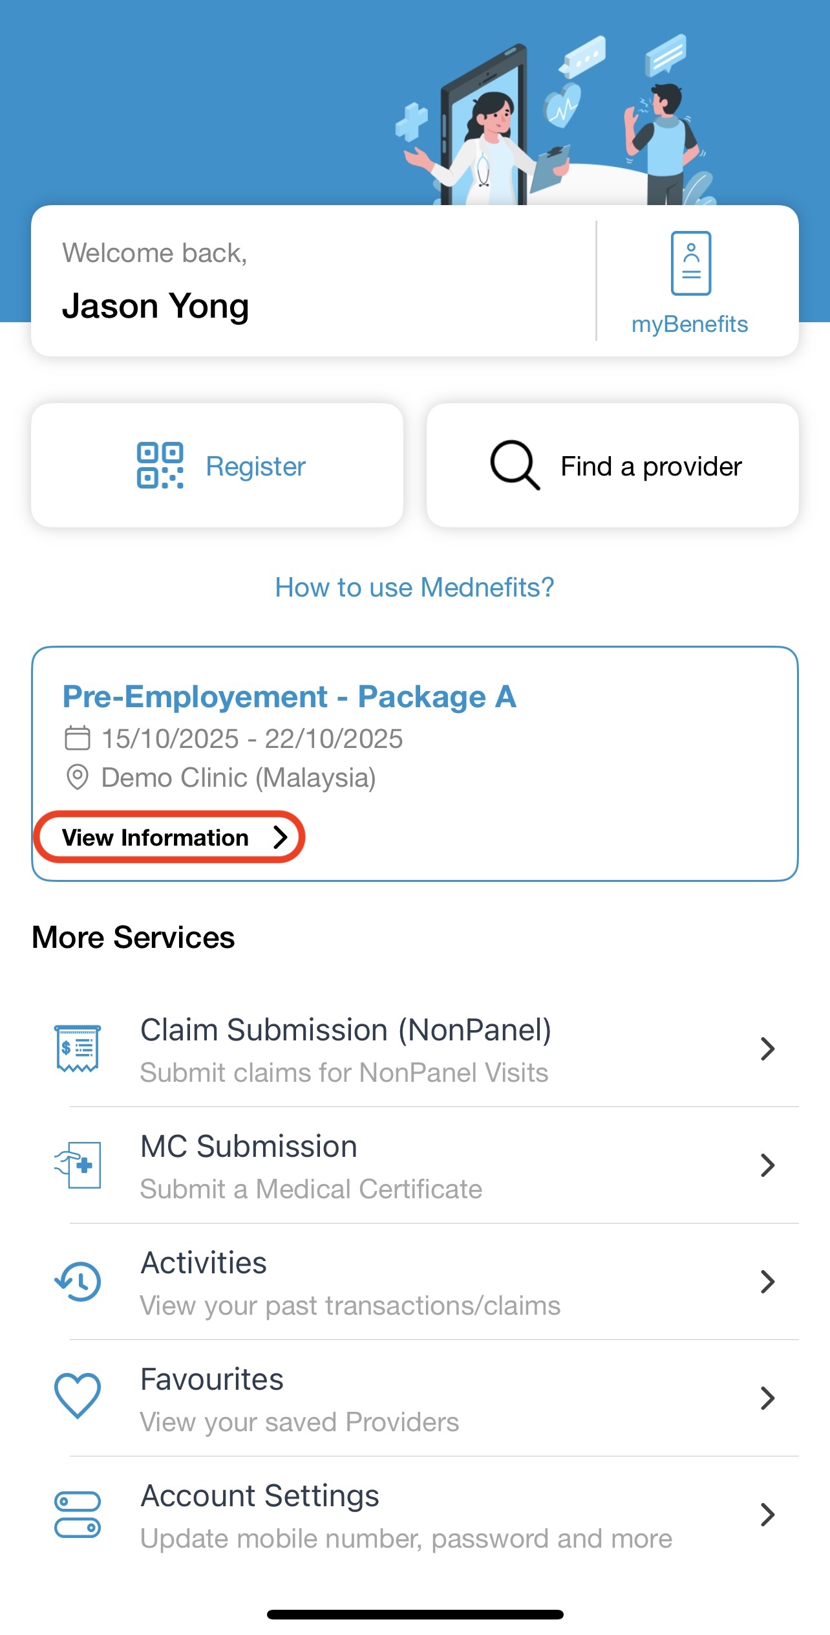Tap the location pin beside Demo Clinic
This screenshot has height=1635, width=830.
click(x=78, y=777)
